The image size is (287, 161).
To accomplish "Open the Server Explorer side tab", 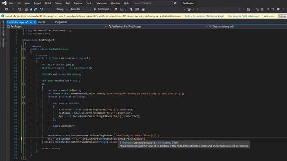I will (3, 28).
